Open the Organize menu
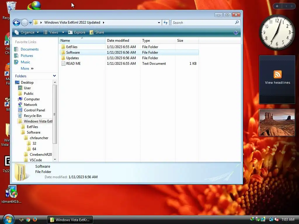Screen dimensions: 299x224 click(x=27, y=32)
